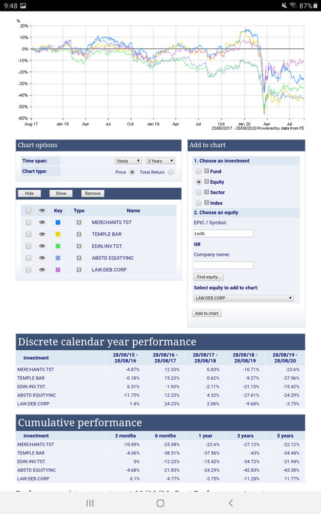Select Fund investment radio button
The image size is (321, 514).
pyautogui.click(x=198, y=172)
